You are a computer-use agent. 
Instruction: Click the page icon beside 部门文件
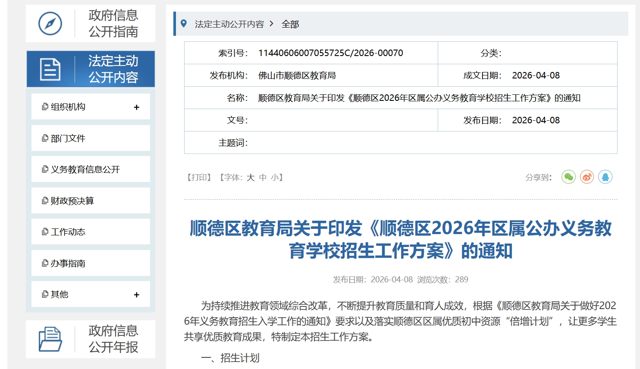tap(45, 138)
